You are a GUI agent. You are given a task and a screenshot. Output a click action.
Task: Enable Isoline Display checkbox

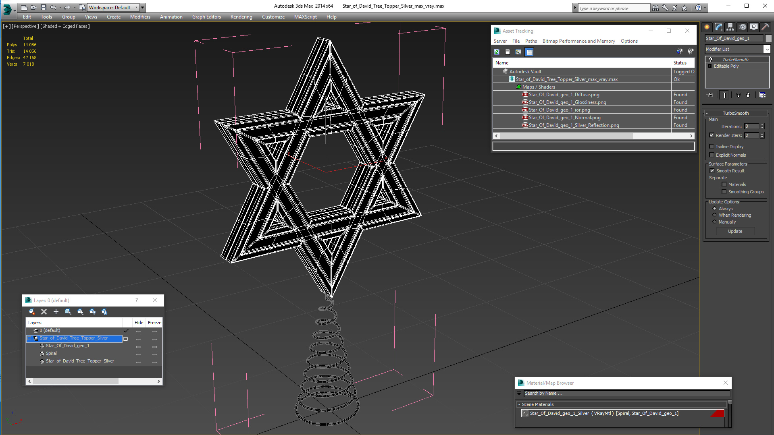712,147
